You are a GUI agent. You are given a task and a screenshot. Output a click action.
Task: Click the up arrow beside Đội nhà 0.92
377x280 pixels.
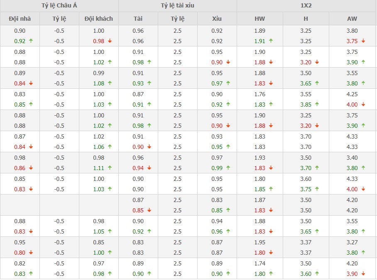click(x=31, y=41)
